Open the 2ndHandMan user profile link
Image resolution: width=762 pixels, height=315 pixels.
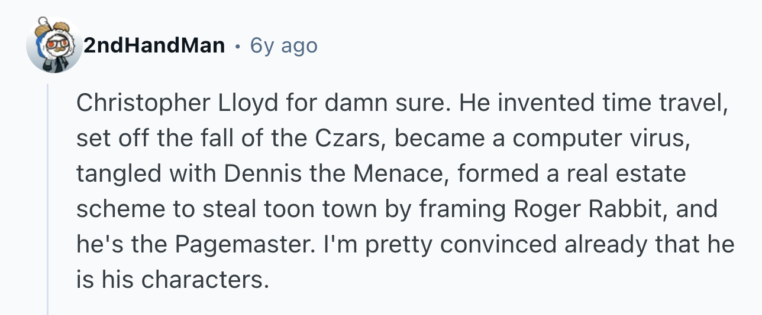[x=154, y=45]
